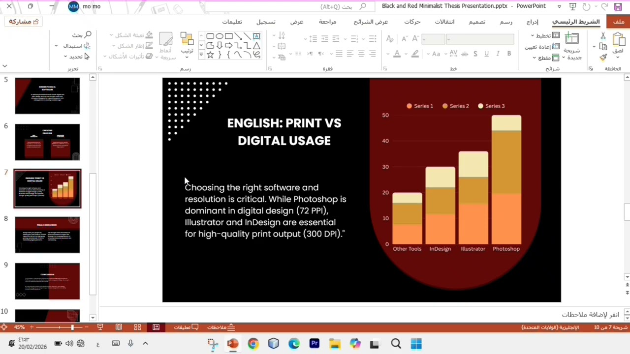Click the zoom slider in status bar
The image size is (630, 354).
click(x=59, y=327)
